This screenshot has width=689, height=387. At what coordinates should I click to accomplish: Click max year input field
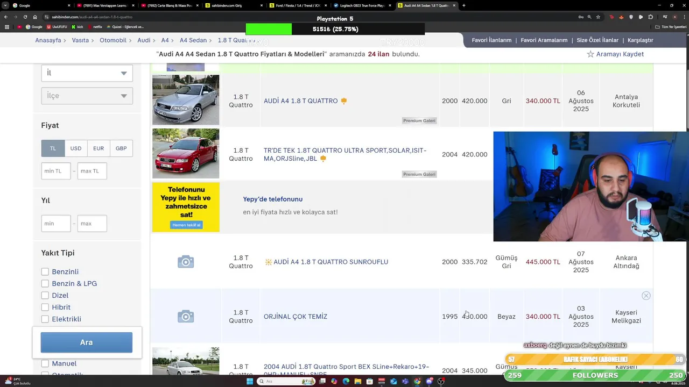click(x=92, y=224)
